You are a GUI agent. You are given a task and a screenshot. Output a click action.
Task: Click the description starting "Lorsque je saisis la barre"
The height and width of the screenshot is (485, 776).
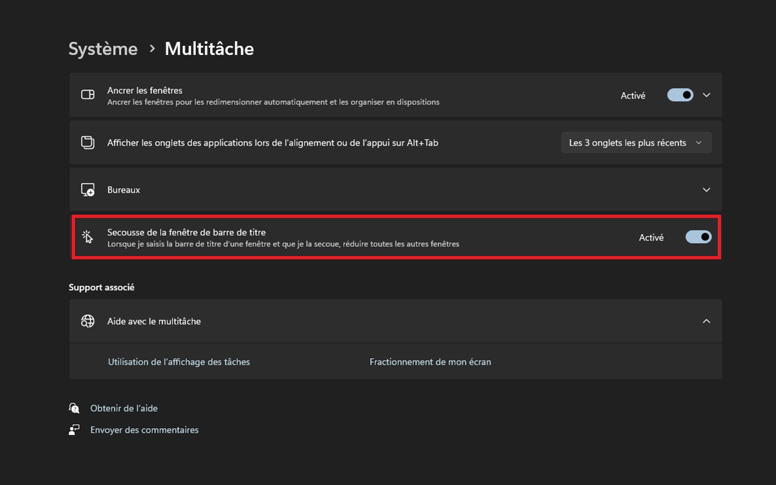coord(283,244)
